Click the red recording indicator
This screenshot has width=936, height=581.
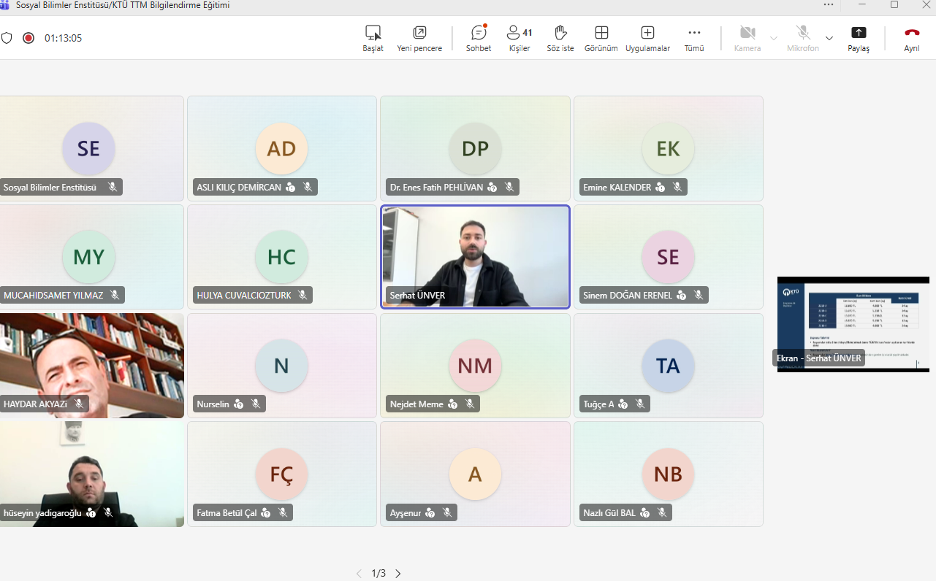[28, 38]
